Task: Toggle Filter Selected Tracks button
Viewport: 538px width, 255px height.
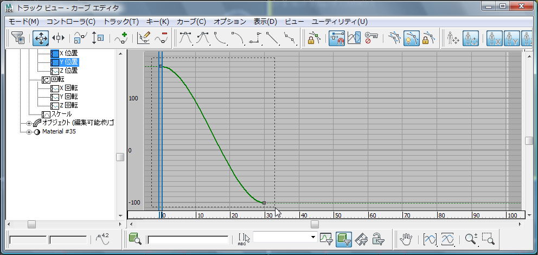Action: point(326,239)
